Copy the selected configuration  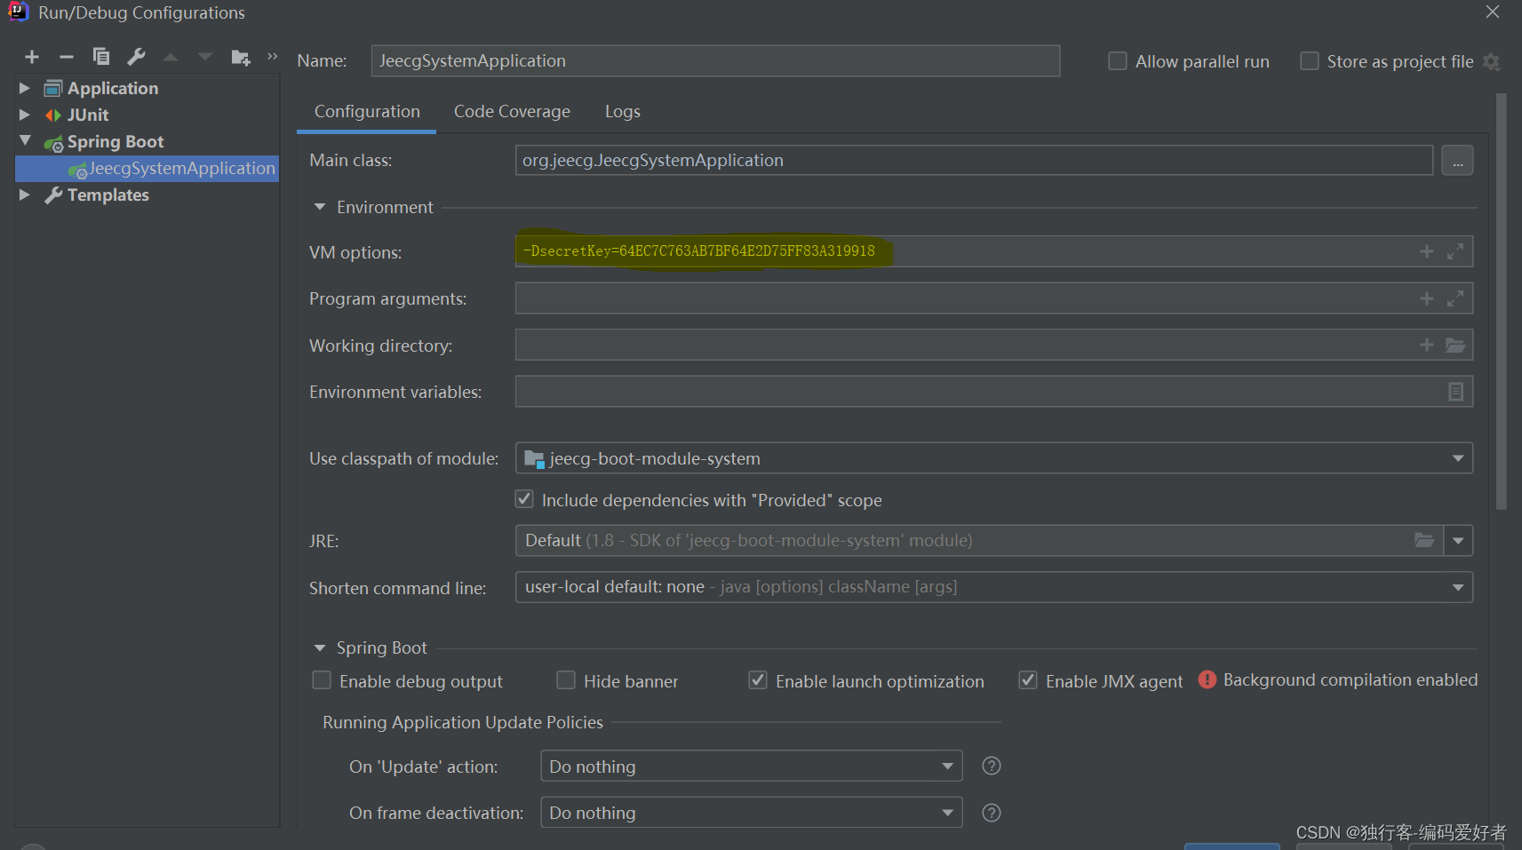(x=101, y=57)
